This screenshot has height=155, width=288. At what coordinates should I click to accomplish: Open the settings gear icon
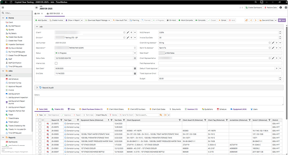coord(286,8)
